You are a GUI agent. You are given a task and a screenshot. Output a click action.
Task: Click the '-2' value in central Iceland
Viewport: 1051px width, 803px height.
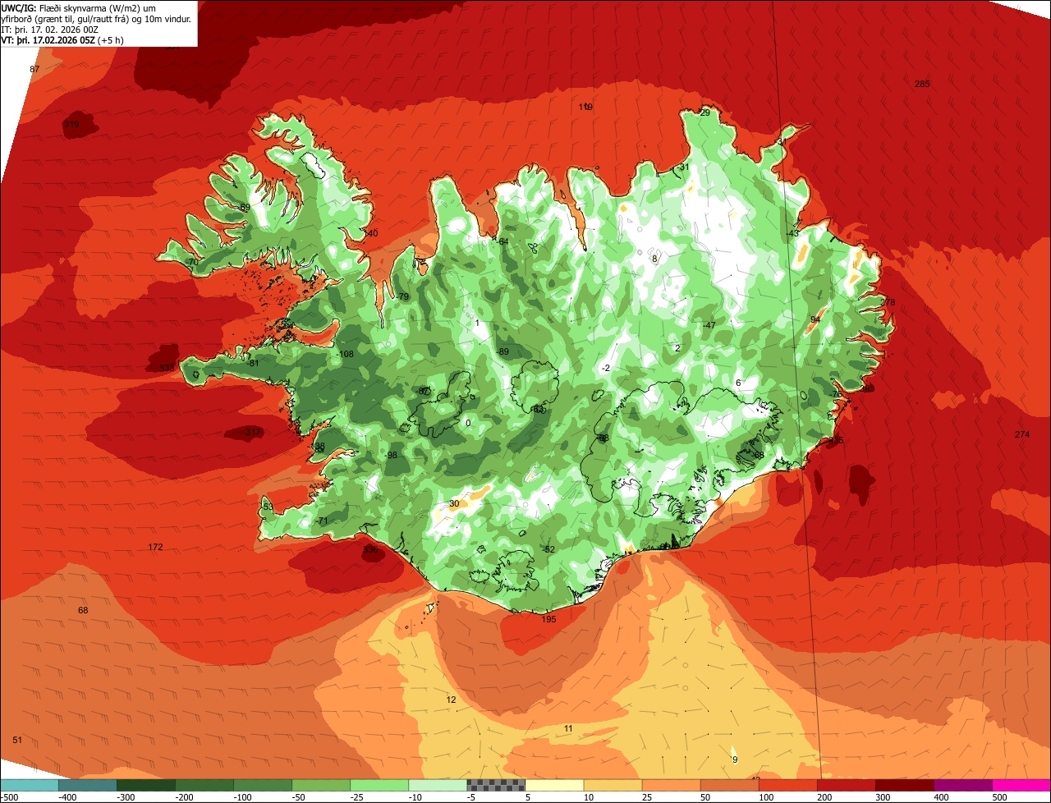606,368
